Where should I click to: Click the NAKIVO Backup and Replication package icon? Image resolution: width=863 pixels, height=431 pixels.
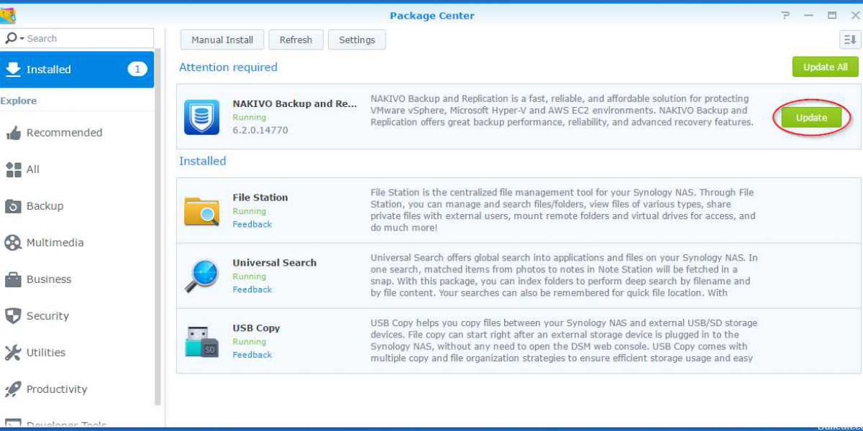(x=201, y=117)
